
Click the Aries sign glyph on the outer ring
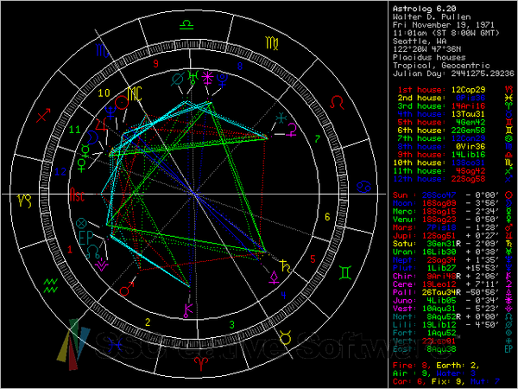pyautogui.click(x=199, y=364)
